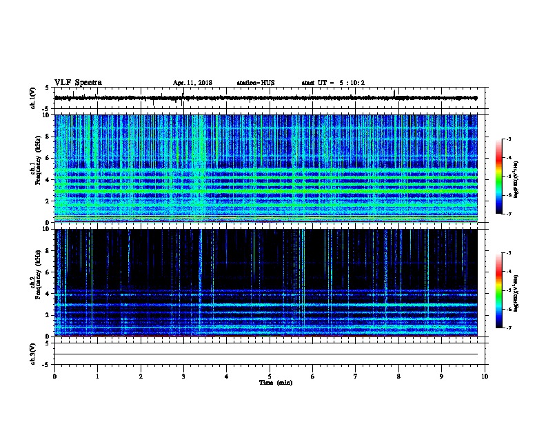Click the "10" kHz tick on ch.1 frequency axis
This screenshot has height=422, width=546.
46,115
